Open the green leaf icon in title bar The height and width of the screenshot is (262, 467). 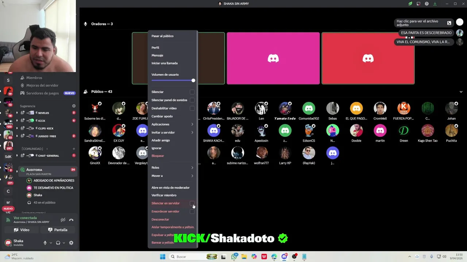[410, 4]
